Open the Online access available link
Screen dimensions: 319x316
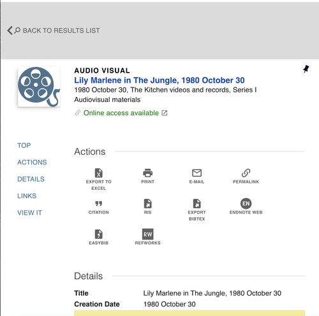point(121,113)
